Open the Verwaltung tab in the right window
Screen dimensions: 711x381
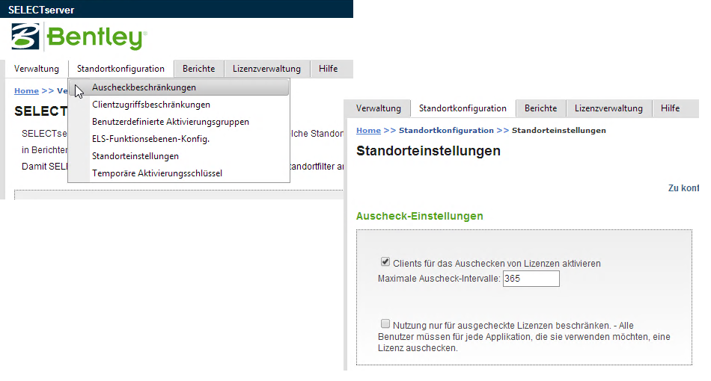378,108
